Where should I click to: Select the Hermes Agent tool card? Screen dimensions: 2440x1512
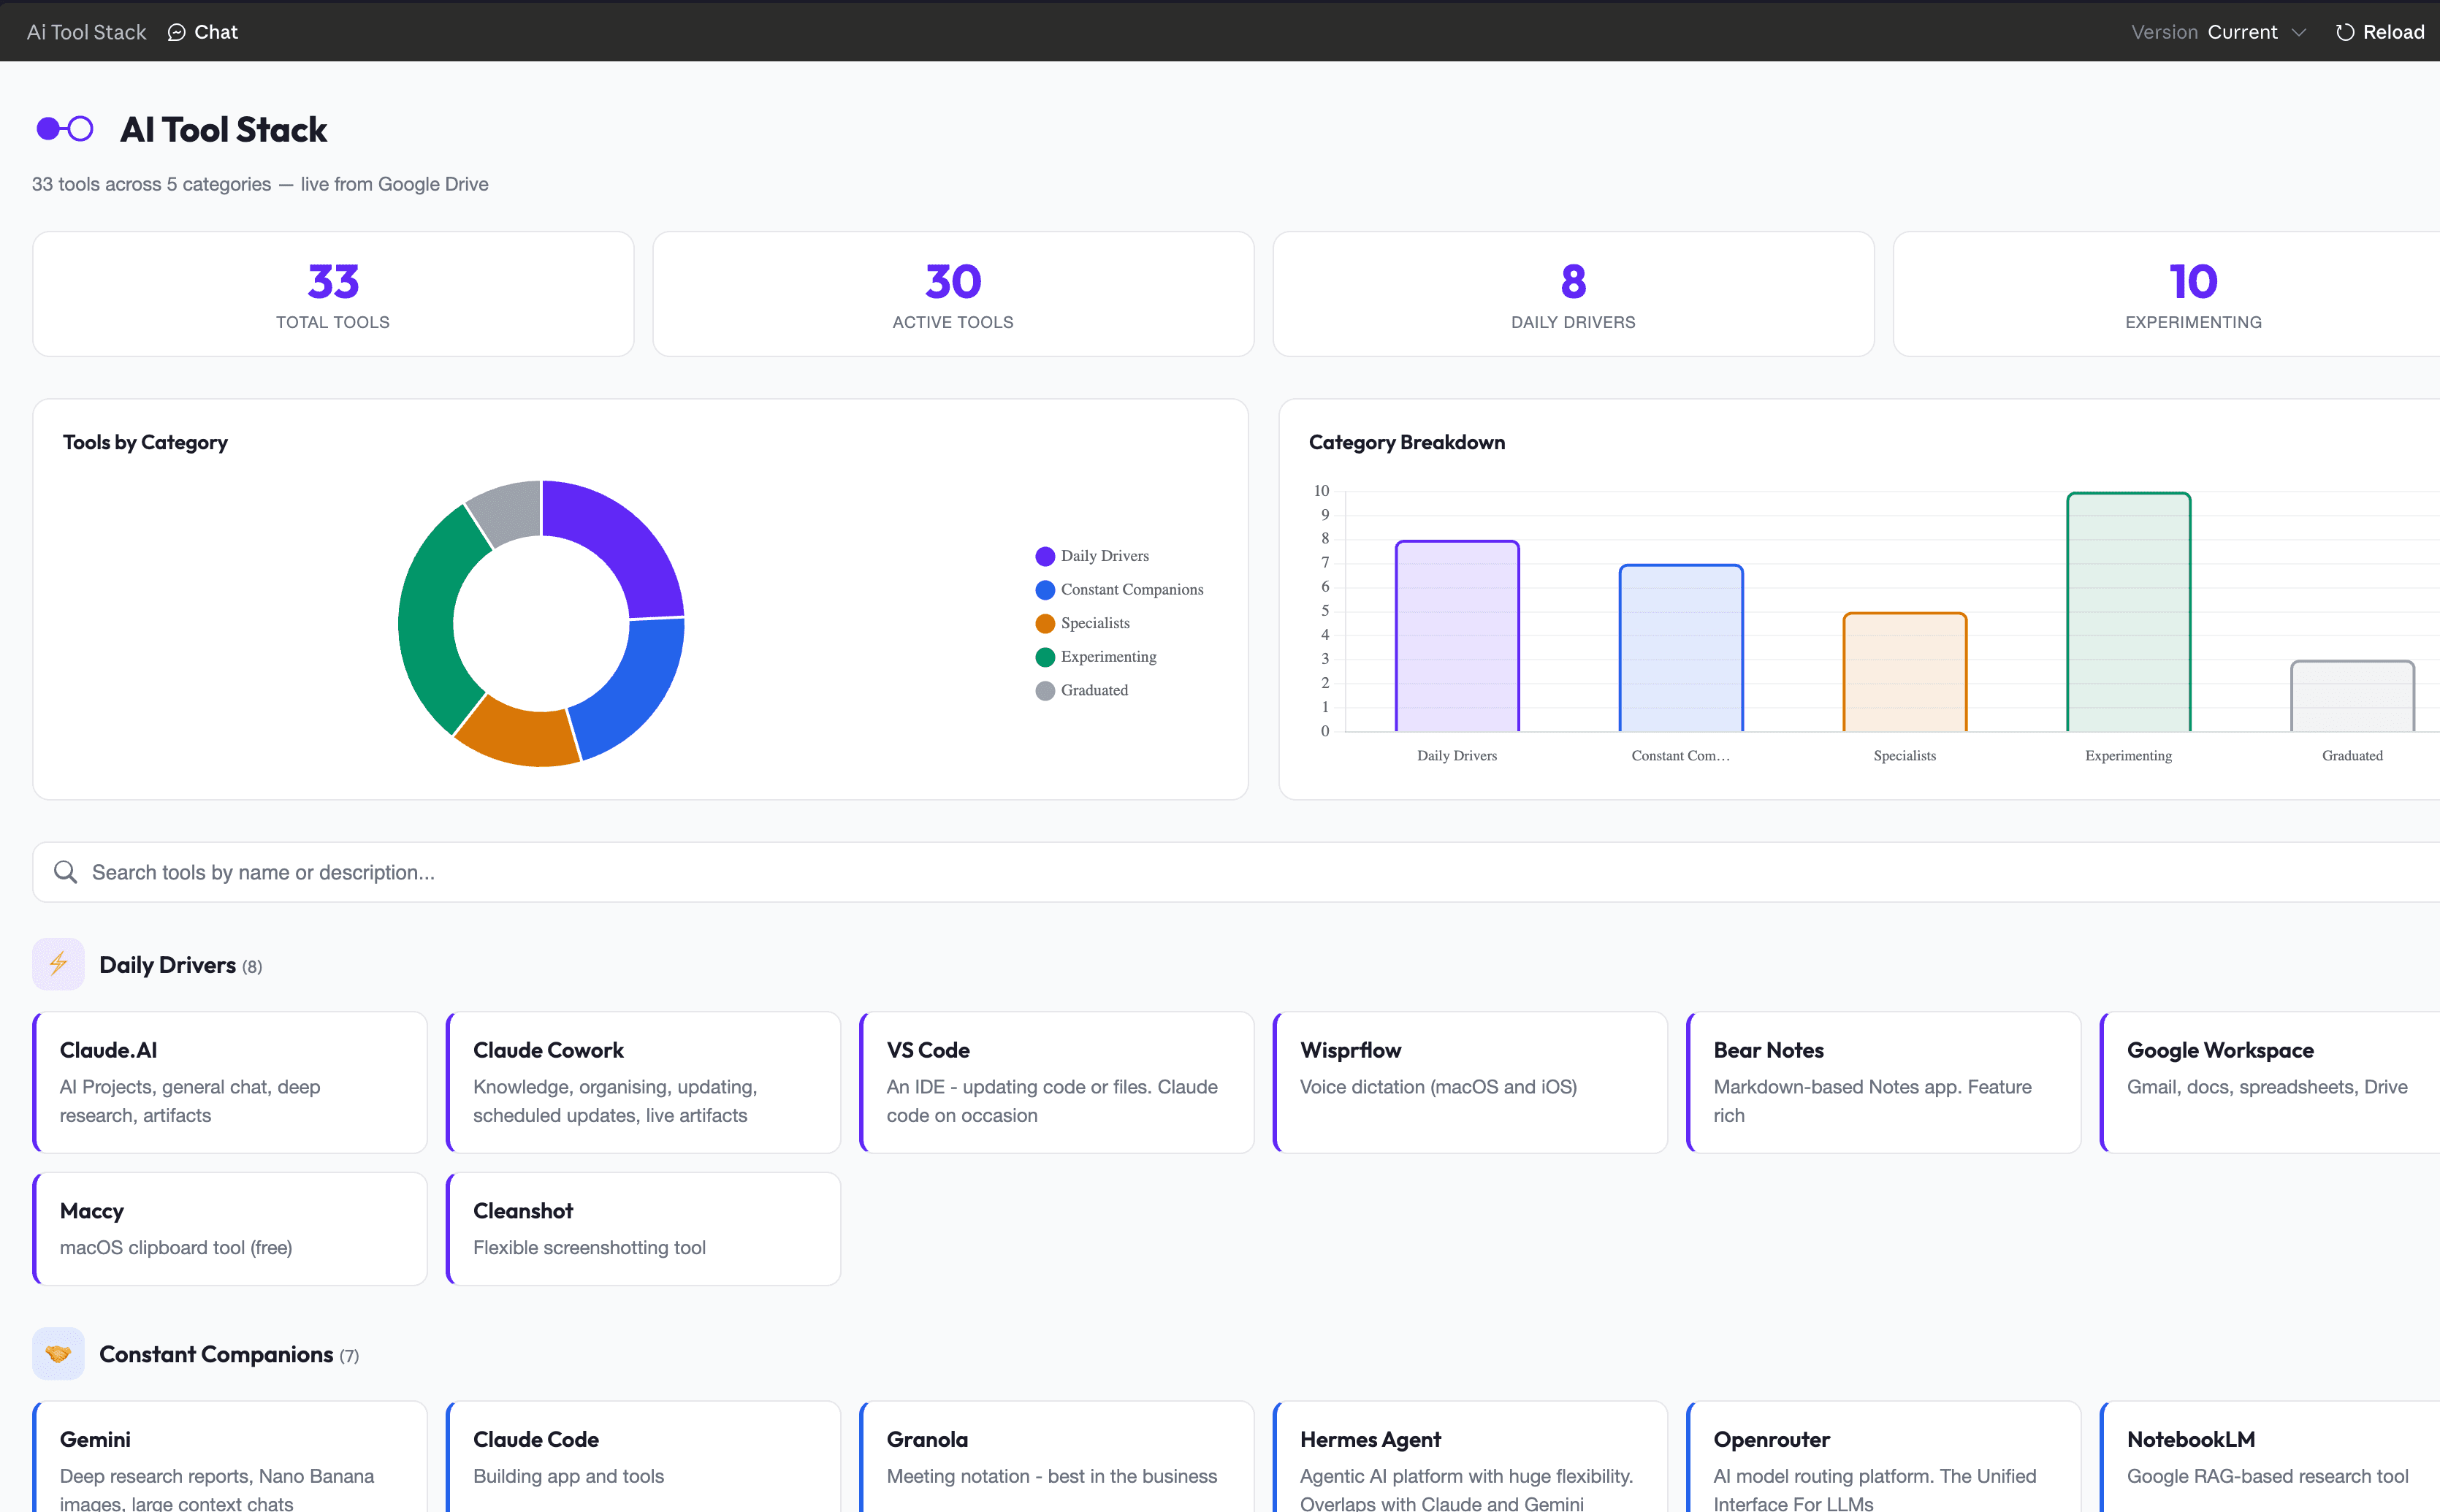1470,1457
